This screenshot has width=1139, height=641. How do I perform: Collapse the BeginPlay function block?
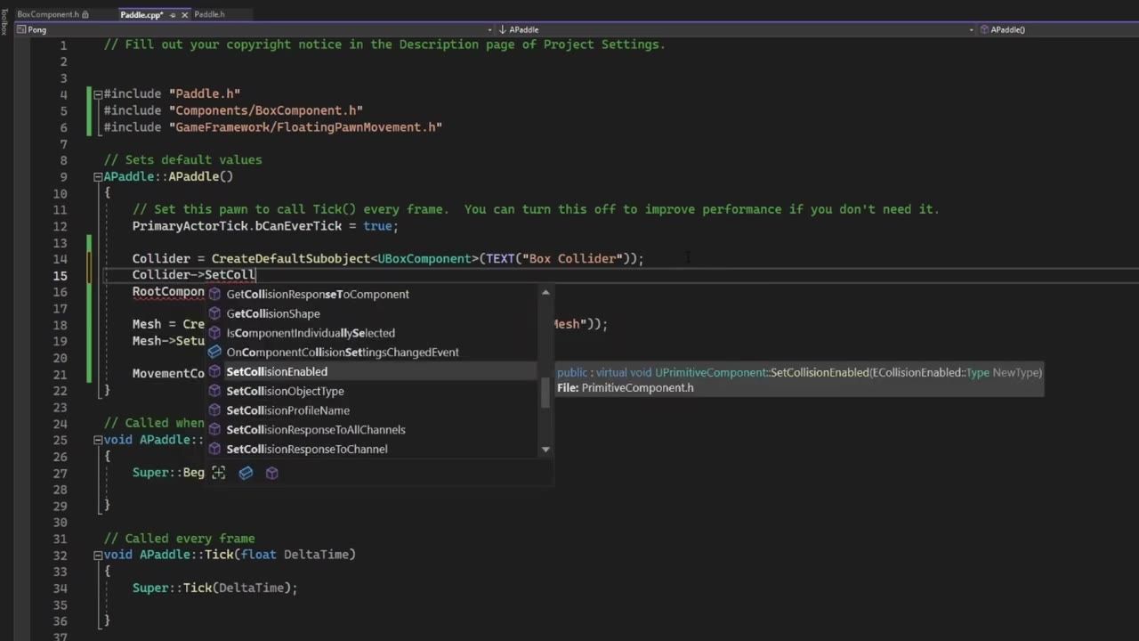[x=98, y=440]
